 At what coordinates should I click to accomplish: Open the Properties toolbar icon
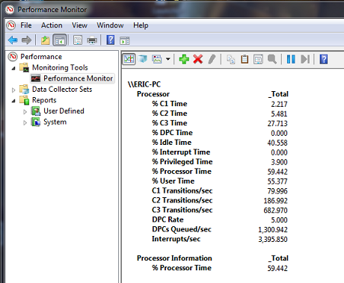78,40
